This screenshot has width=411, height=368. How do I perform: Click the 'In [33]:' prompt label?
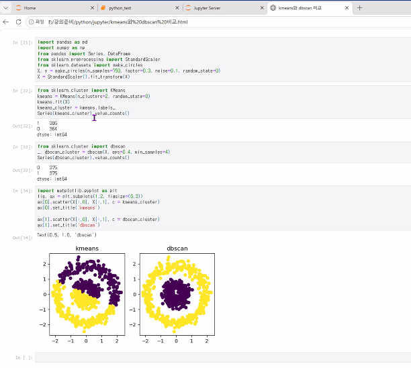(23, 147)
